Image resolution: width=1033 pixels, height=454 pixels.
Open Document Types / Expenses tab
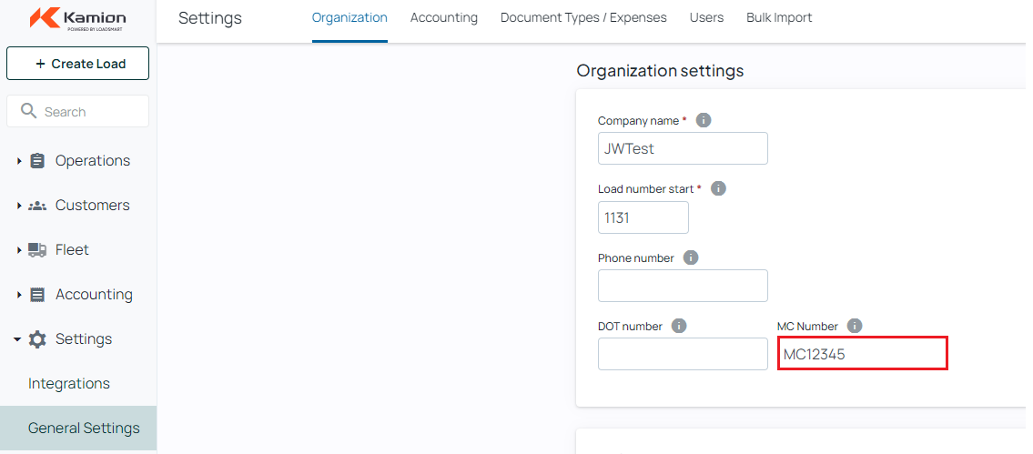pyautogui.click(x=583, y=18)
